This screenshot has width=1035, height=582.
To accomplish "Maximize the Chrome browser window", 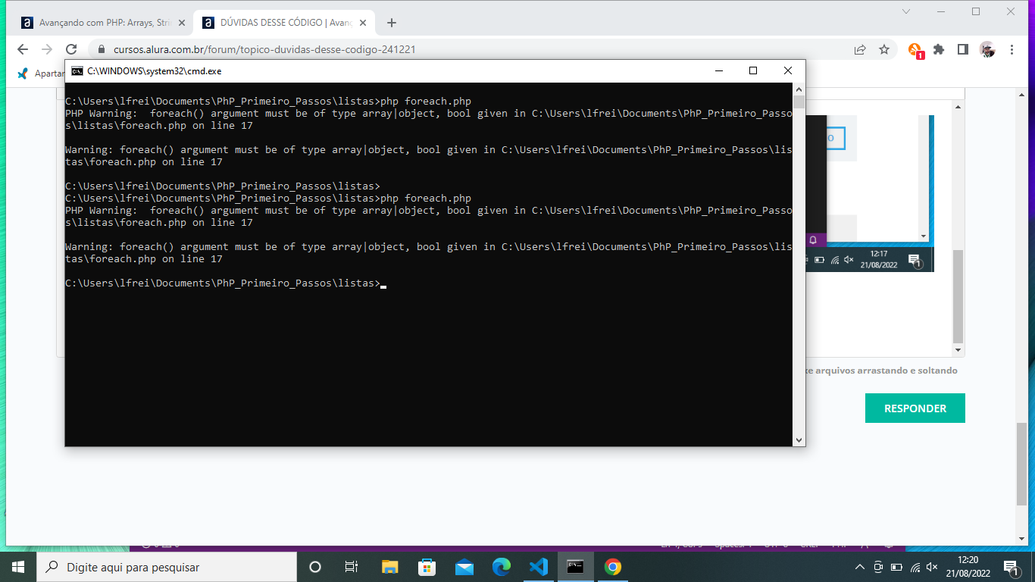I will coord(976,11).
